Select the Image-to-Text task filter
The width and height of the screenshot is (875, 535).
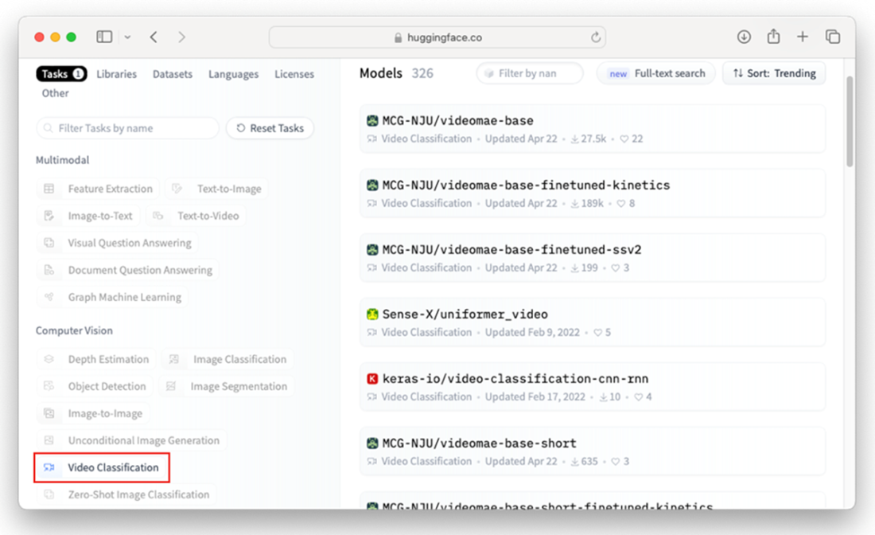pos(88,216)
